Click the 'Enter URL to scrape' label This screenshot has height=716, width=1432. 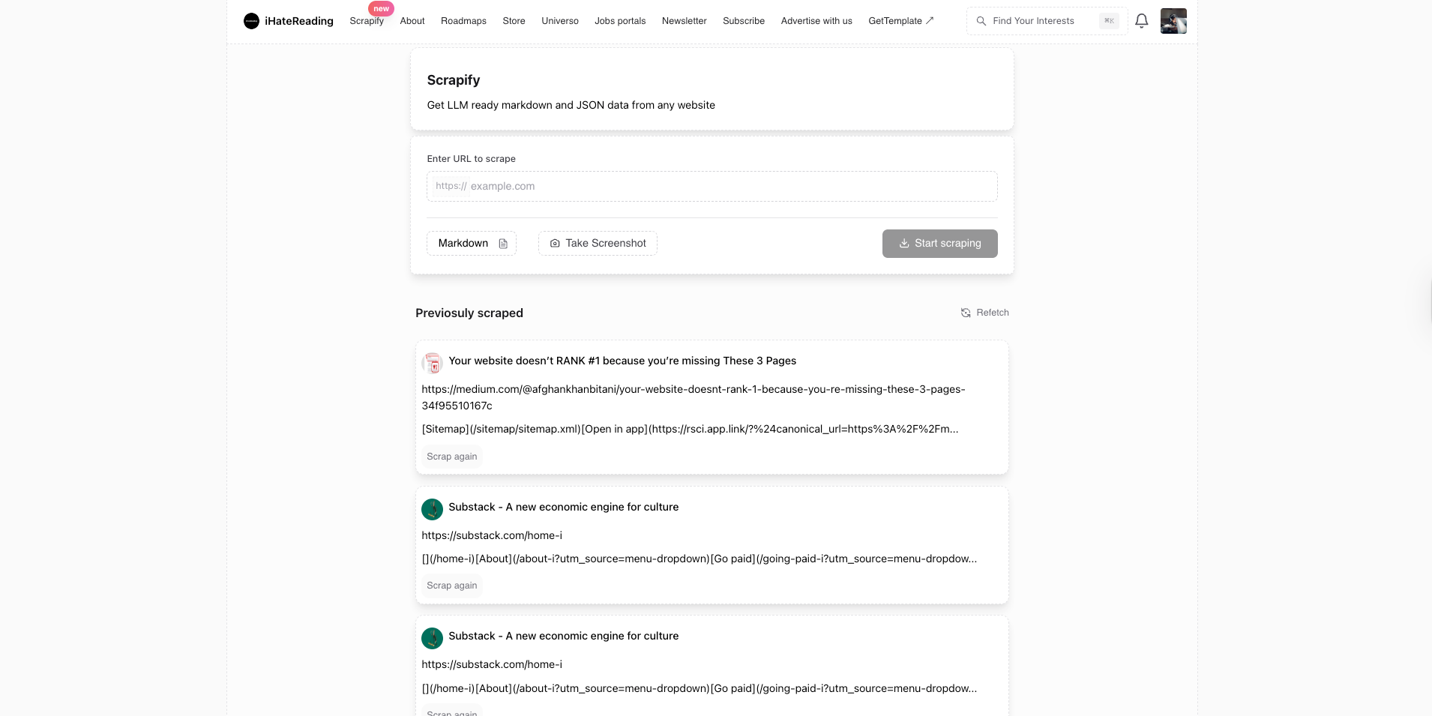[471, 159]
